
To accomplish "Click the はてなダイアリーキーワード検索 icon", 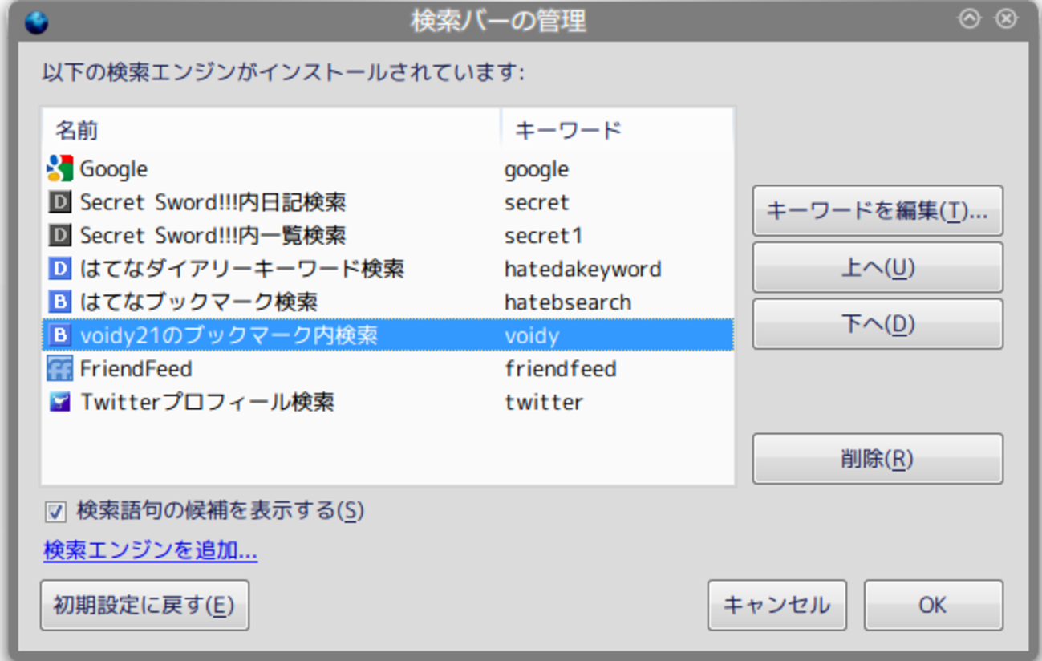I will 60,268.
